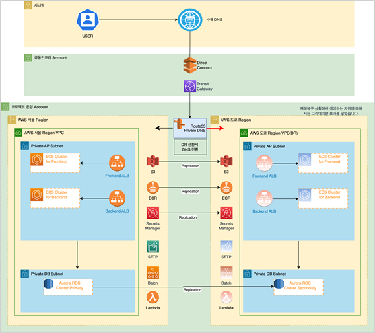This screenshot has width=375, height=333.
Task: Click the lock icon beside 사내망
Action: tap(28, 5)
